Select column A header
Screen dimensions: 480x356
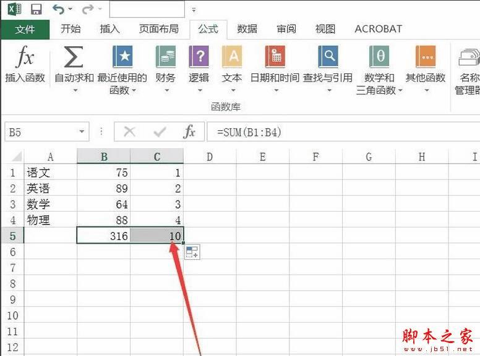point(51,157)
